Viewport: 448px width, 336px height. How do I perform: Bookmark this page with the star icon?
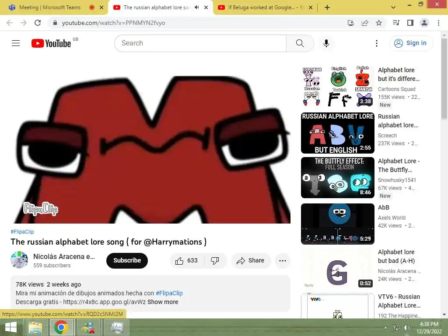(x=379, y=23)
